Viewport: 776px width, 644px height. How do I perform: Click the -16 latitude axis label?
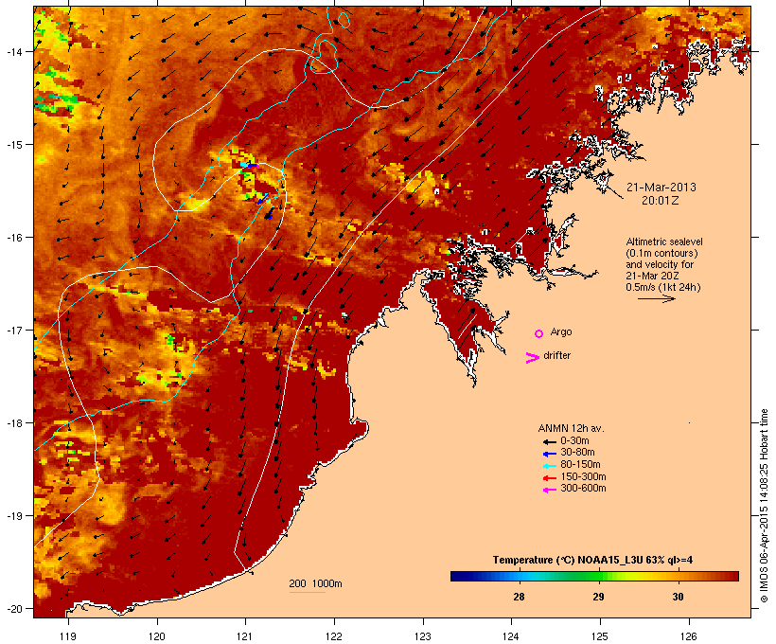pos(13,238)
